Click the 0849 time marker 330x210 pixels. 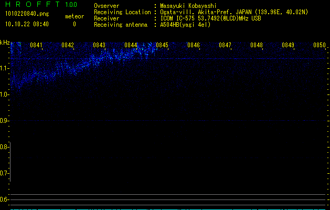coord(288,45)
